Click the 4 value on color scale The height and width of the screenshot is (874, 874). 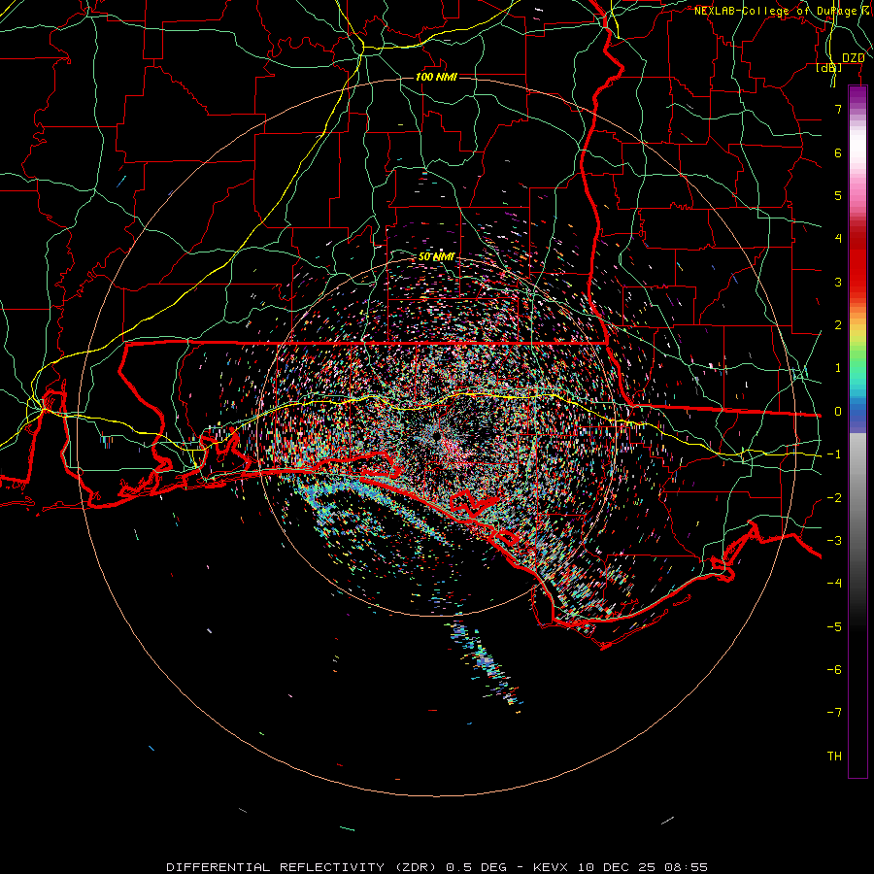point(838,239)
